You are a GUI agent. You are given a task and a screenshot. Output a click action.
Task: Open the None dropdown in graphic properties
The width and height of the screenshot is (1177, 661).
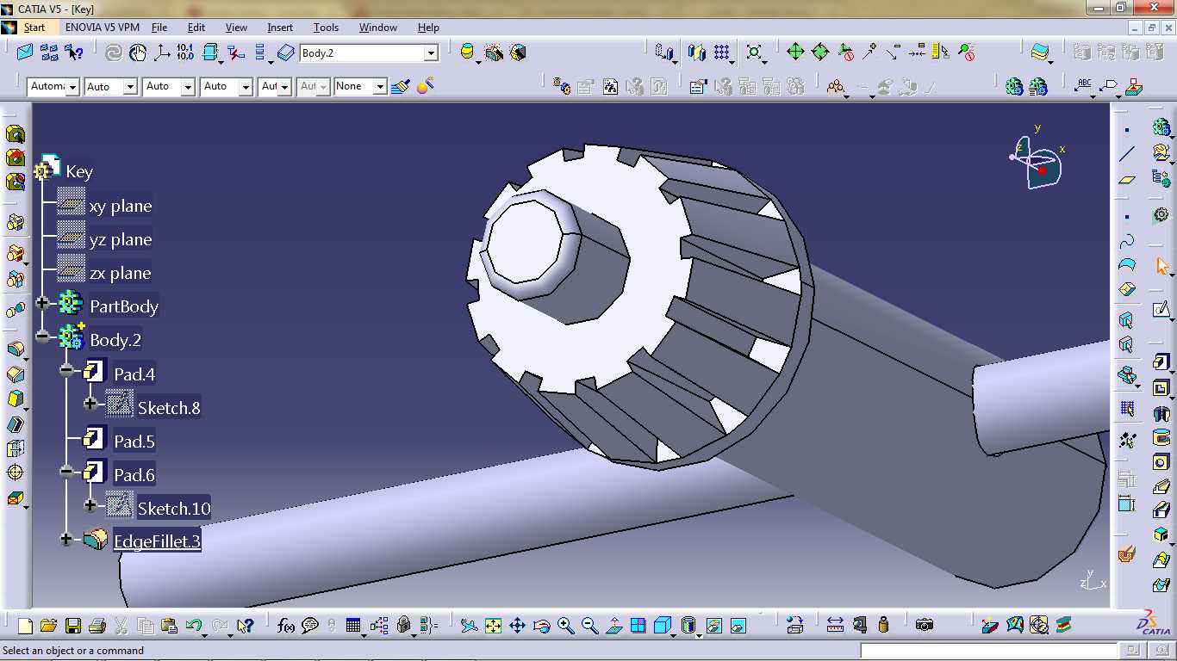380,87
